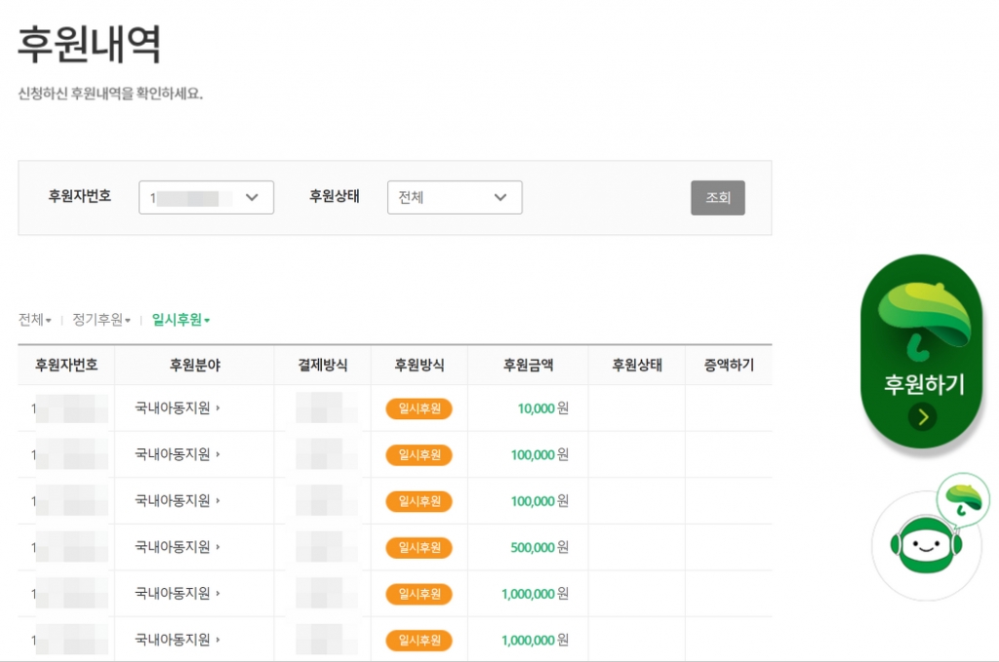Open 국내아동지원 link in the fourth row

point(173,547)
